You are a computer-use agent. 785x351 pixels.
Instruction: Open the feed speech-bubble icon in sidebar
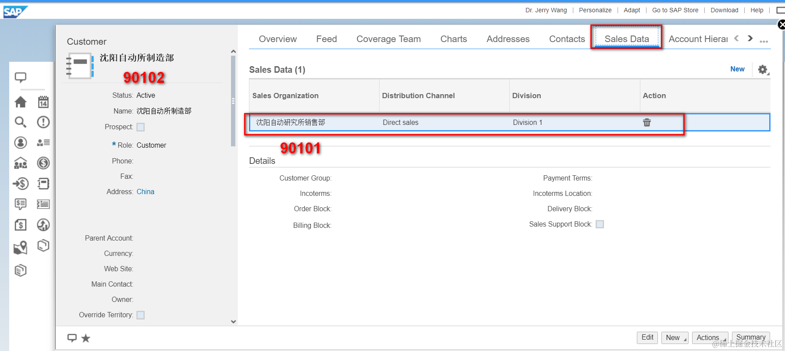point(21,78)
